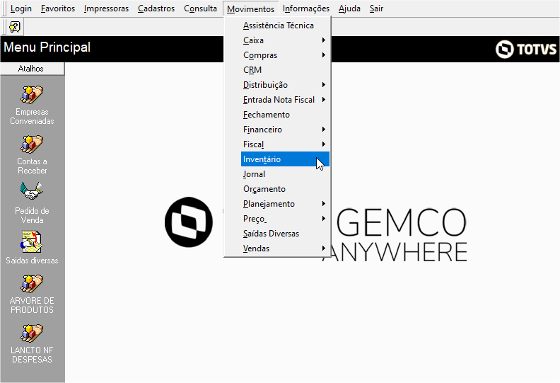Image resolution: width=560 pixels, height=383 pixels.
Task: Open the LANCTO NF DESPESAS shortcut icon
Action: pyautogui.click(x=32, y=333)
